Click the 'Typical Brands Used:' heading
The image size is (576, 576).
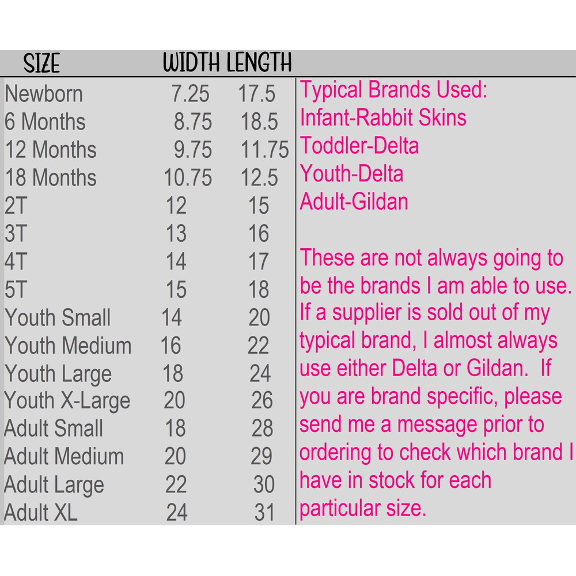tap(393, 90)
